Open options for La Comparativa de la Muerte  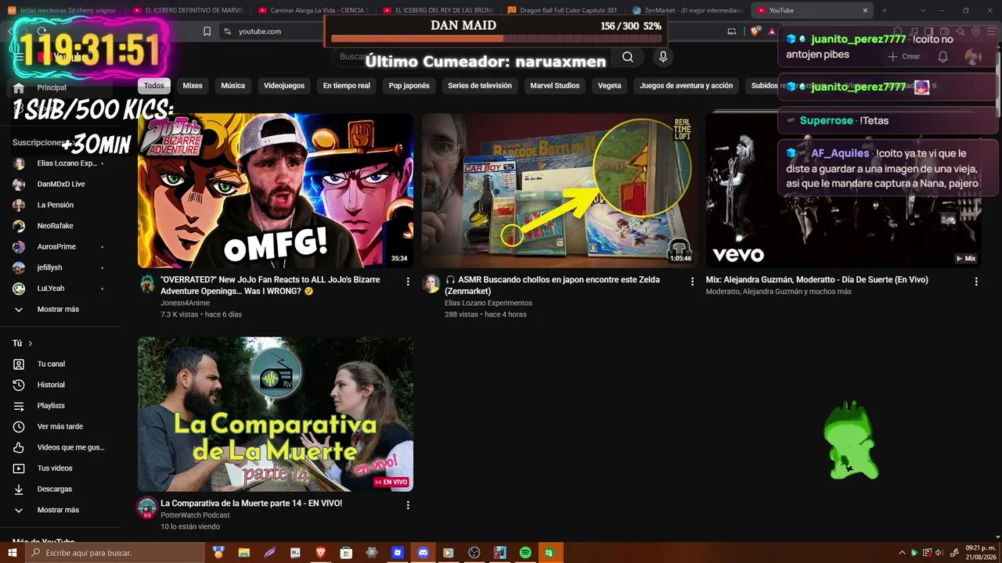coord(408,504)
